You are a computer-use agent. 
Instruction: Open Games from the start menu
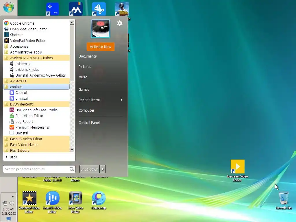84,90
